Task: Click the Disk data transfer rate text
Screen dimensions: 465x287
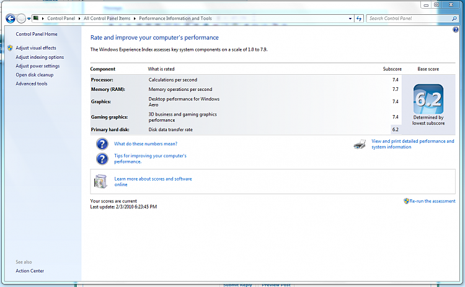Action: click(170, 130)
